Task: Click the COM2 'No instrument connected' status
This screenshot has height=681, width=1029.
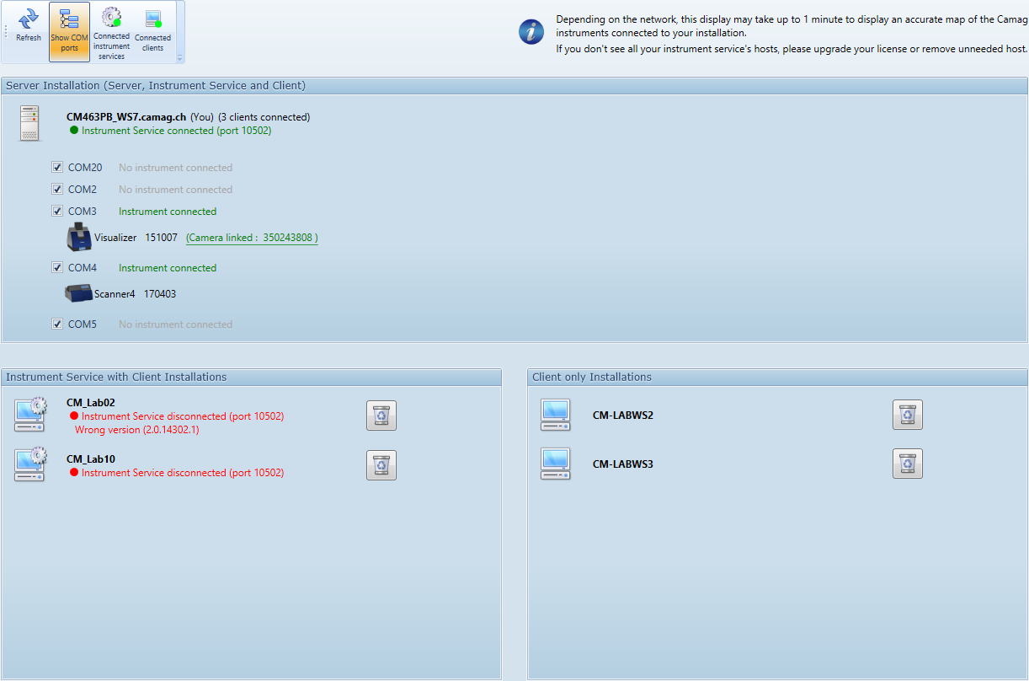Action: tap(175, 190)
